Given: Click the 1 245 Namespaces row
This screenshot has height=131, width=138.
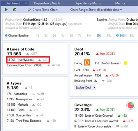Looking at the screenshot, I should tap(20, 99).
